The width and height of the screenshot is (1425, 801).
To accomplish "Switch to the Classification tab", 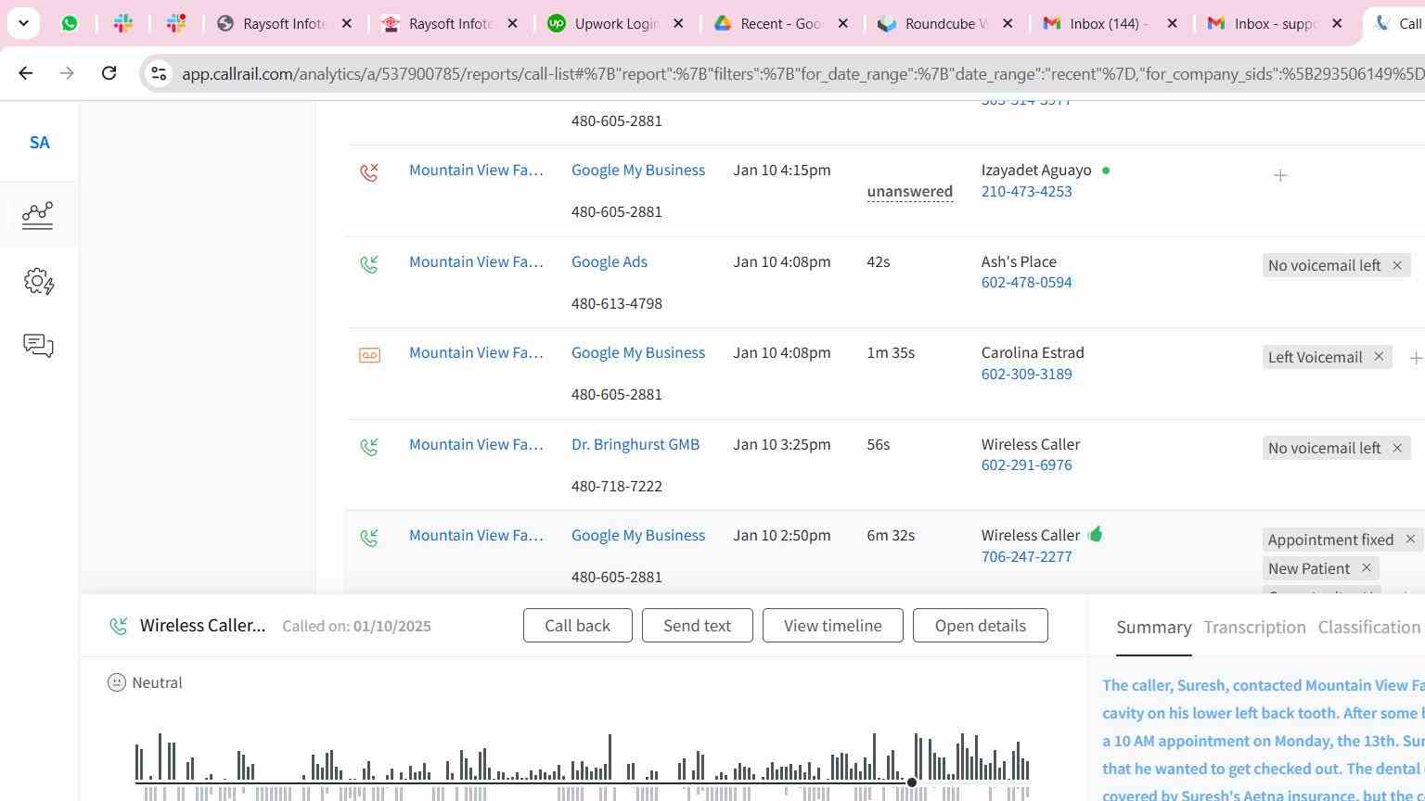I will click(1369, 628).
